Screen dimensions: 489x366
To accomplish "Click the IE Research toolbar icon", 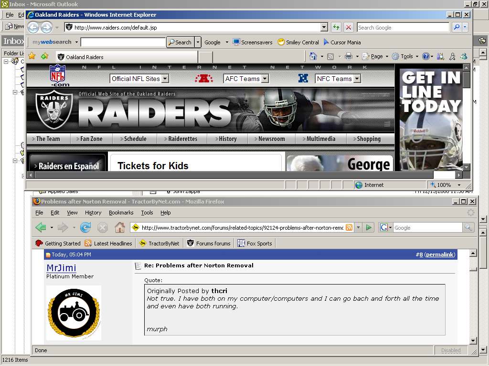I will point(440,56).
